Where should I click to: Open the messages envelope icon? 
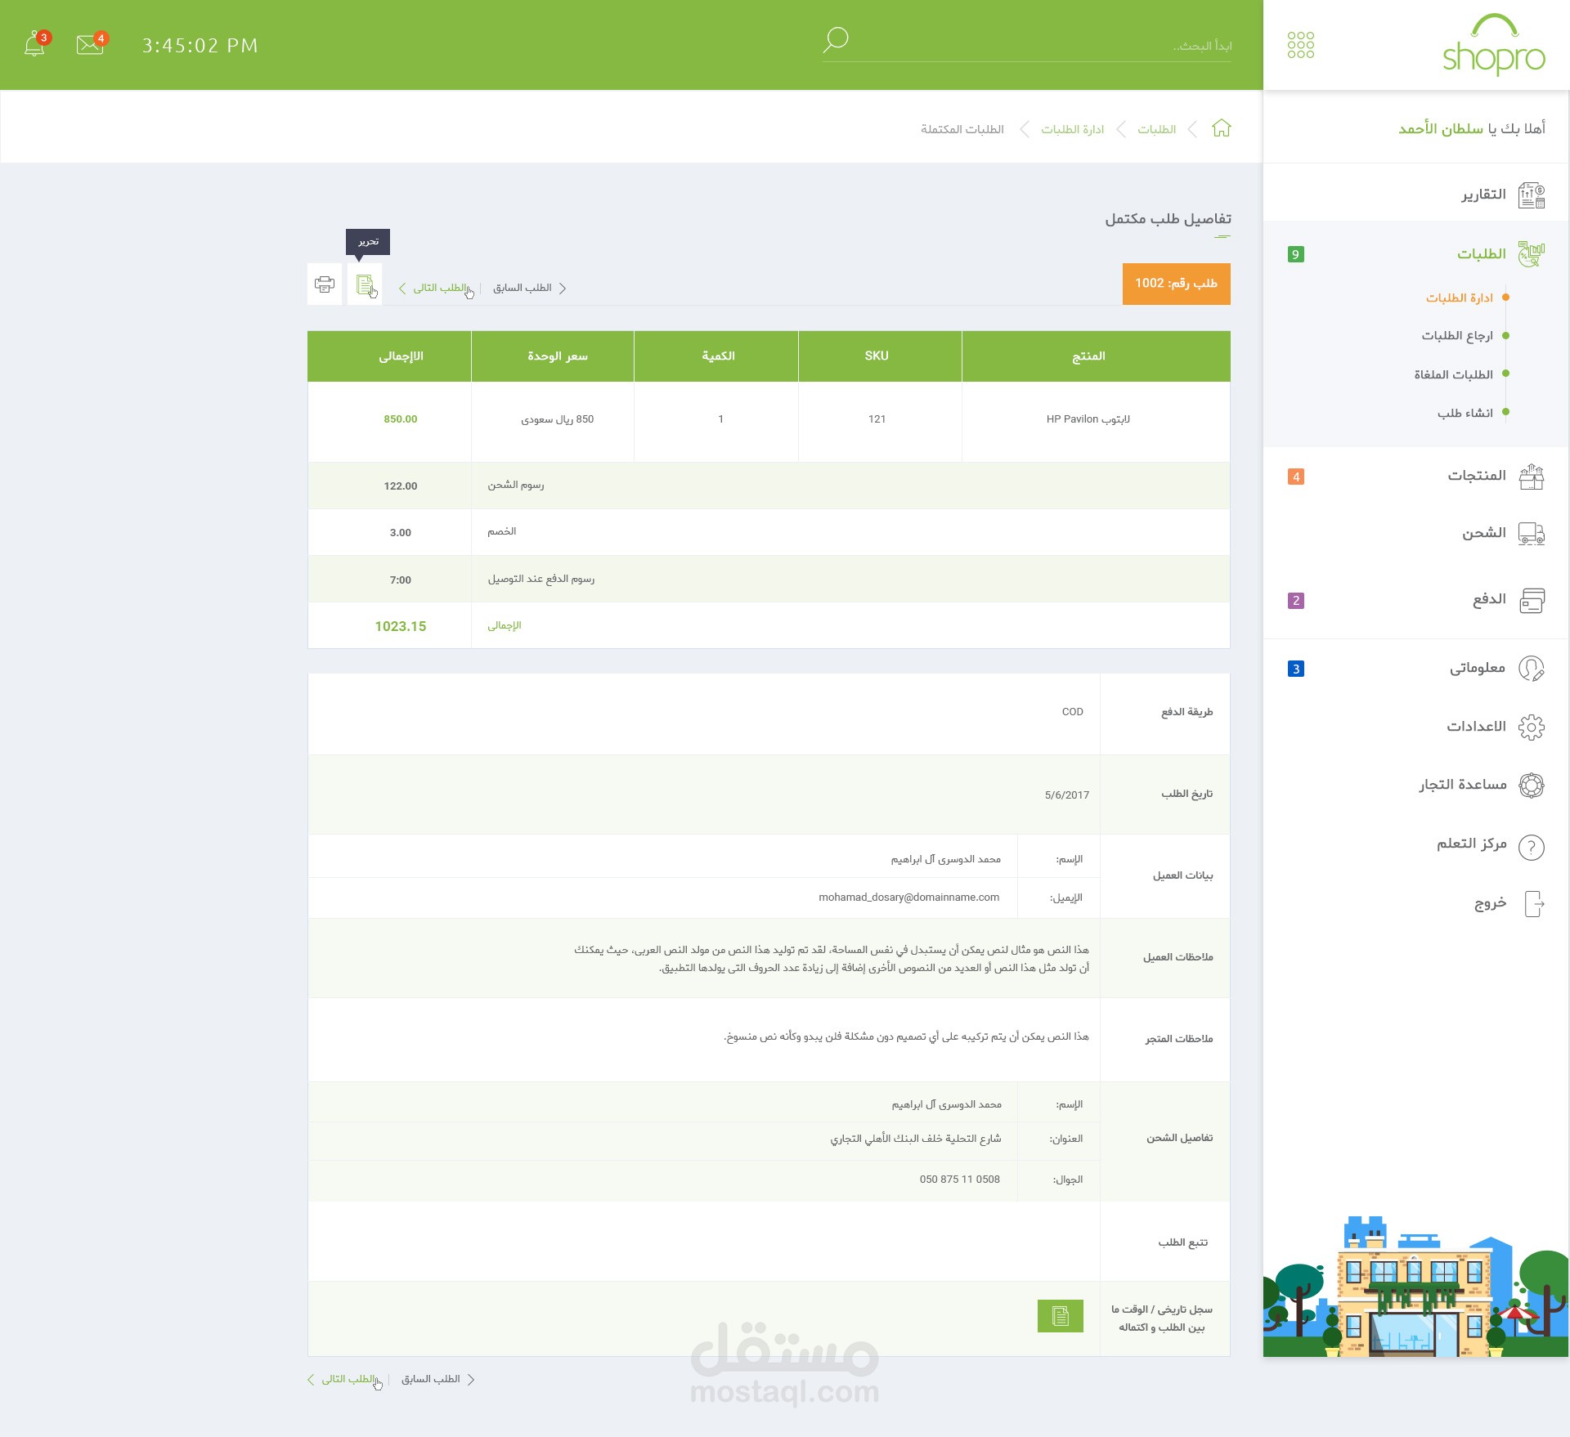pos(90,44)
